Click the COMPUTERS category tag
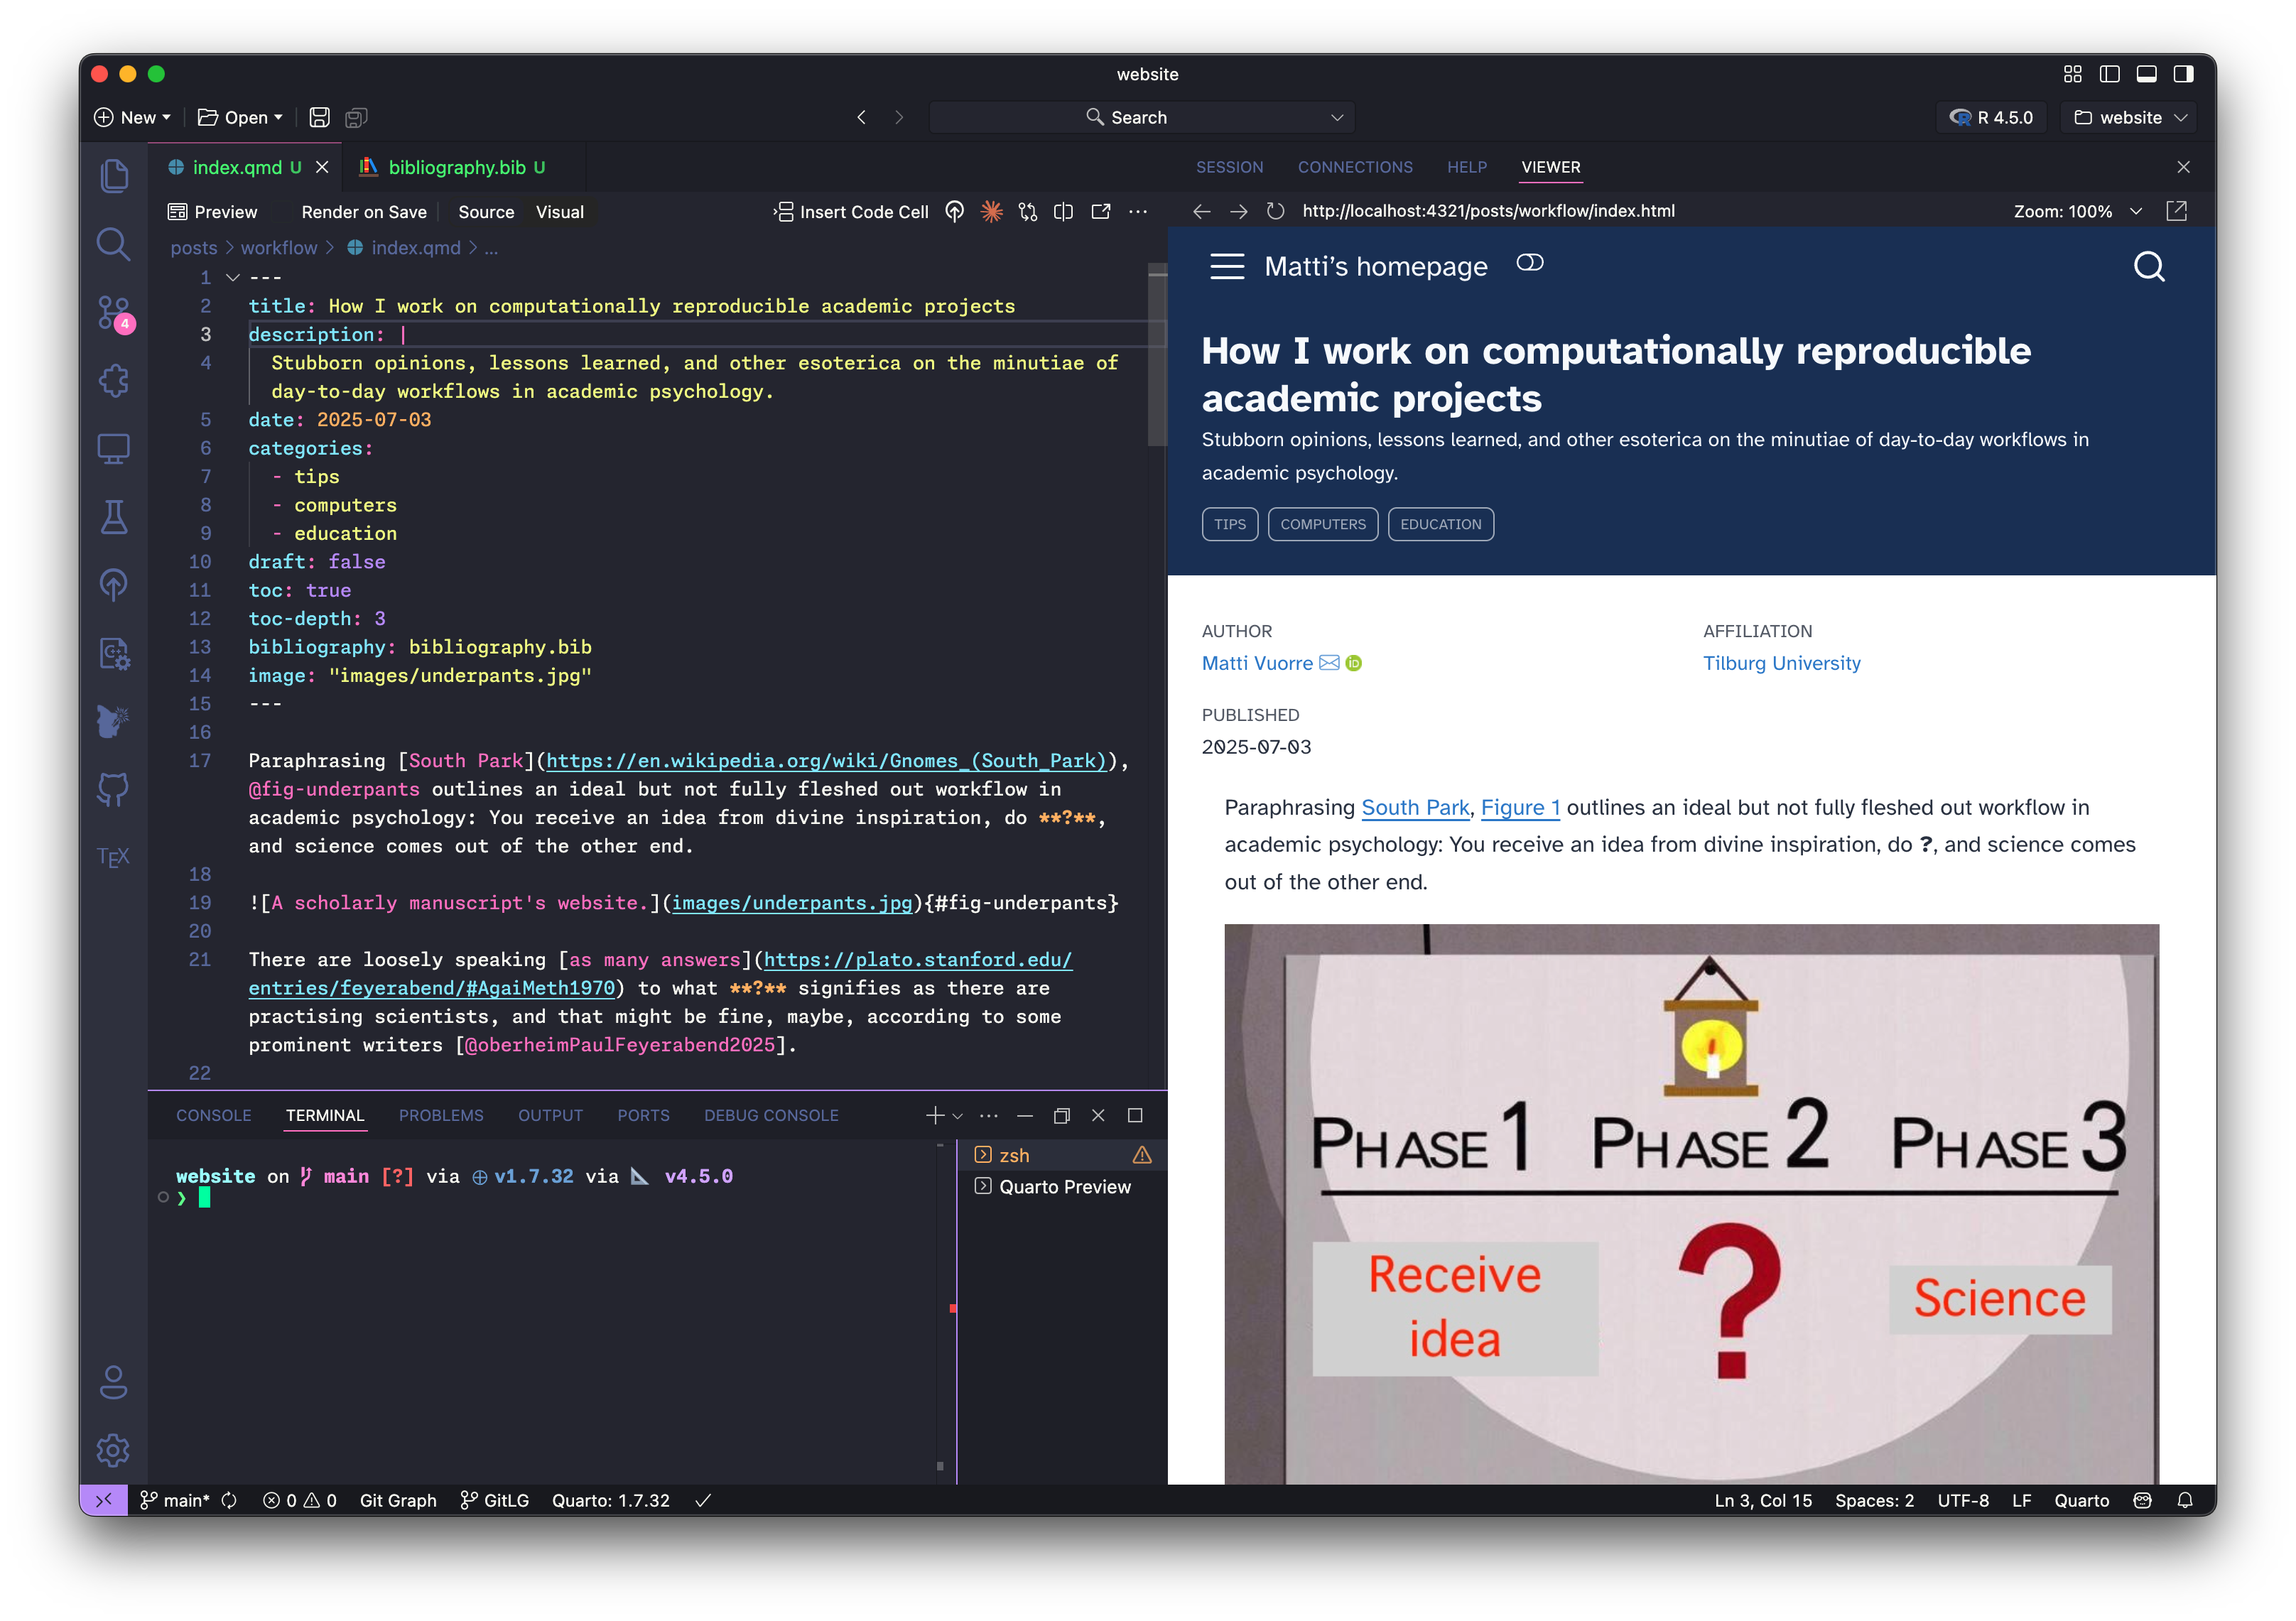This screenshot has width=2296, height=1621. click(x=1322, y=524)
